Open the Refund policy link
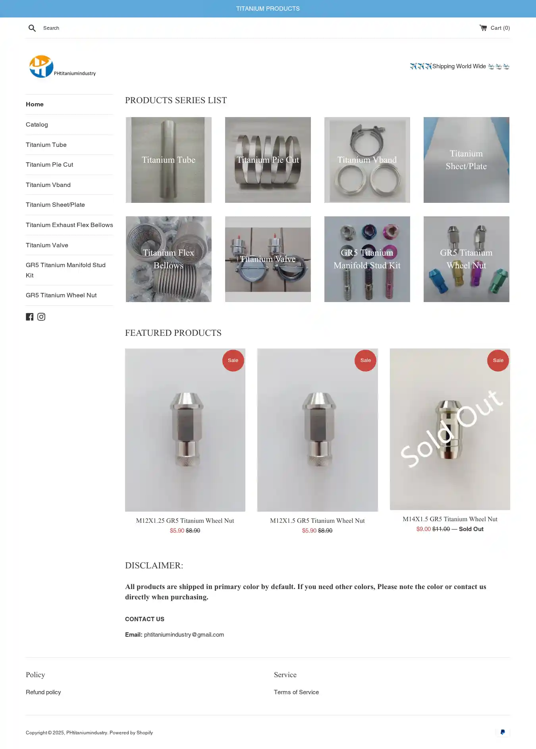The height and width of the screenshot is (749, 536). tap(43, 692)
